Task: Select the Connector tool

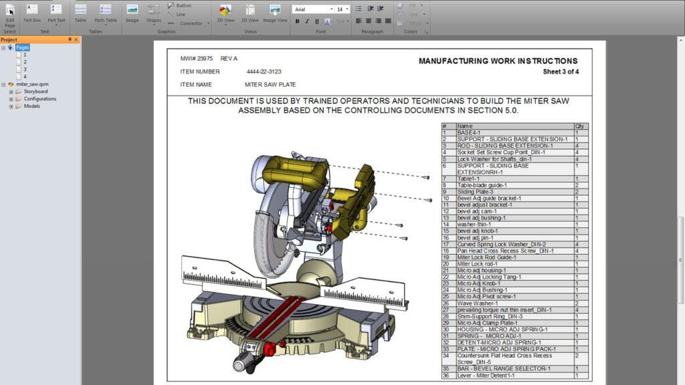Action: (191, 23)
